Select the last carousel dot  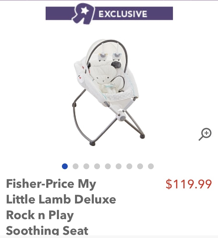click(x=151, y=166)
